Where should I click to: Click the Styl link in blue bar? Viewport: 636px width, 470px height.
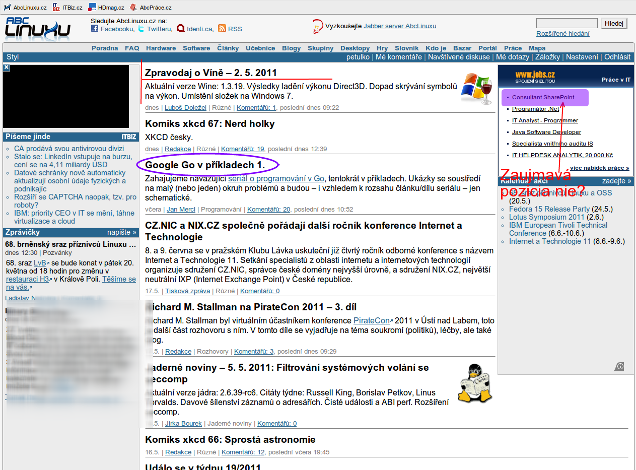tap(13, 57)
